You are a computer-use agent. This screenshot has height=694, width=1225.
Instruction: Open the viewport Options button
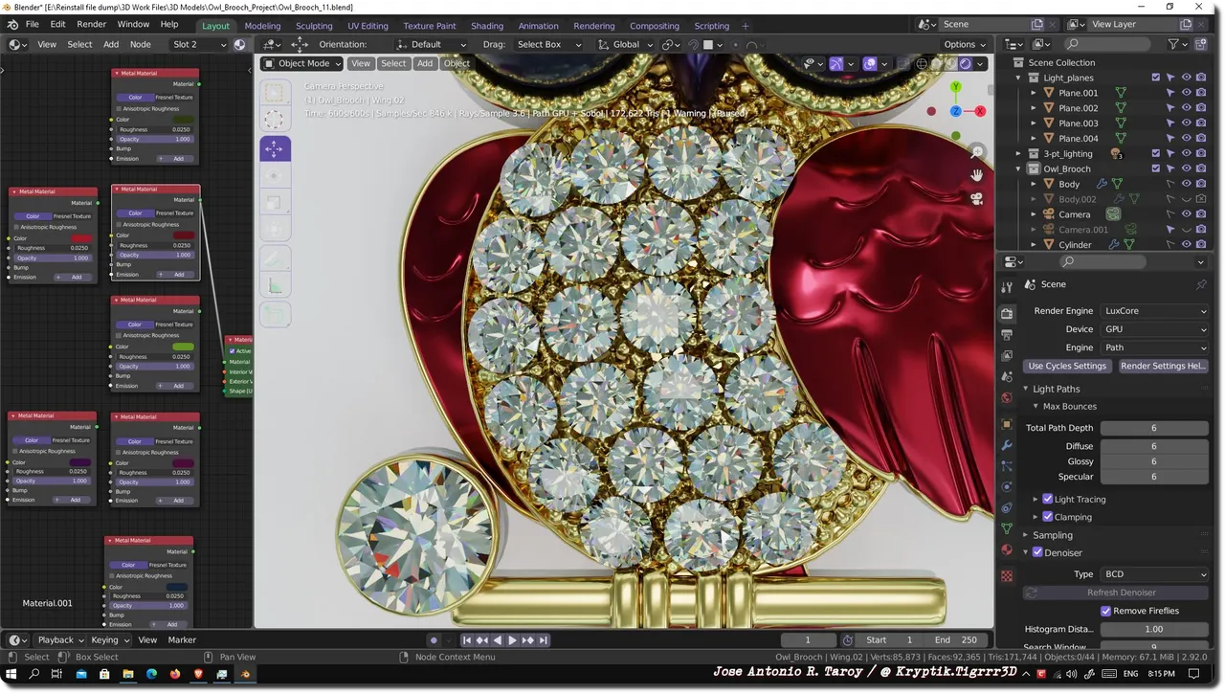[x=965, y=44]
